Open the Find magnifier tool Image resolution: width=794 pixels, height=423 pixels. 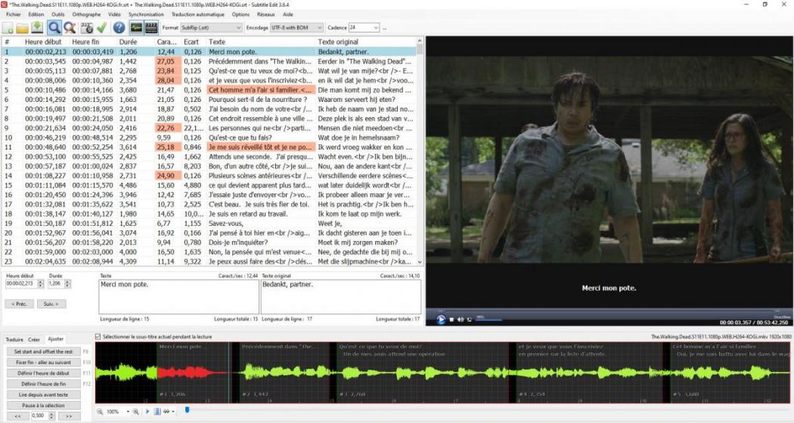pos(54,28)
